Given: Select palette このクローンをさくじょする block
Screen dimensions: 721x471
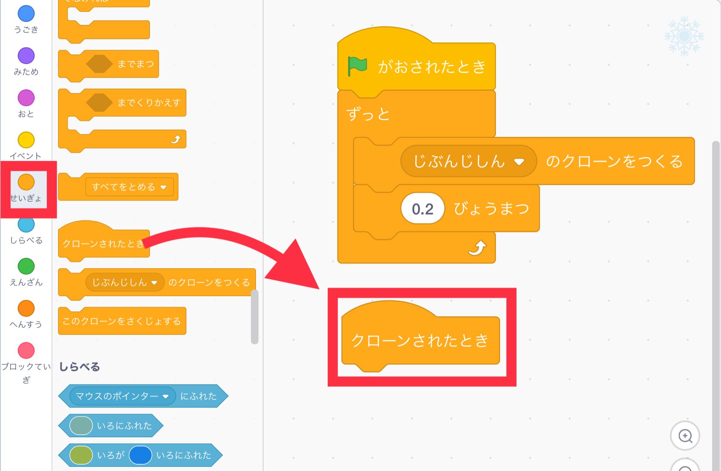Looking at the screenshot, I should click(122, 321).
